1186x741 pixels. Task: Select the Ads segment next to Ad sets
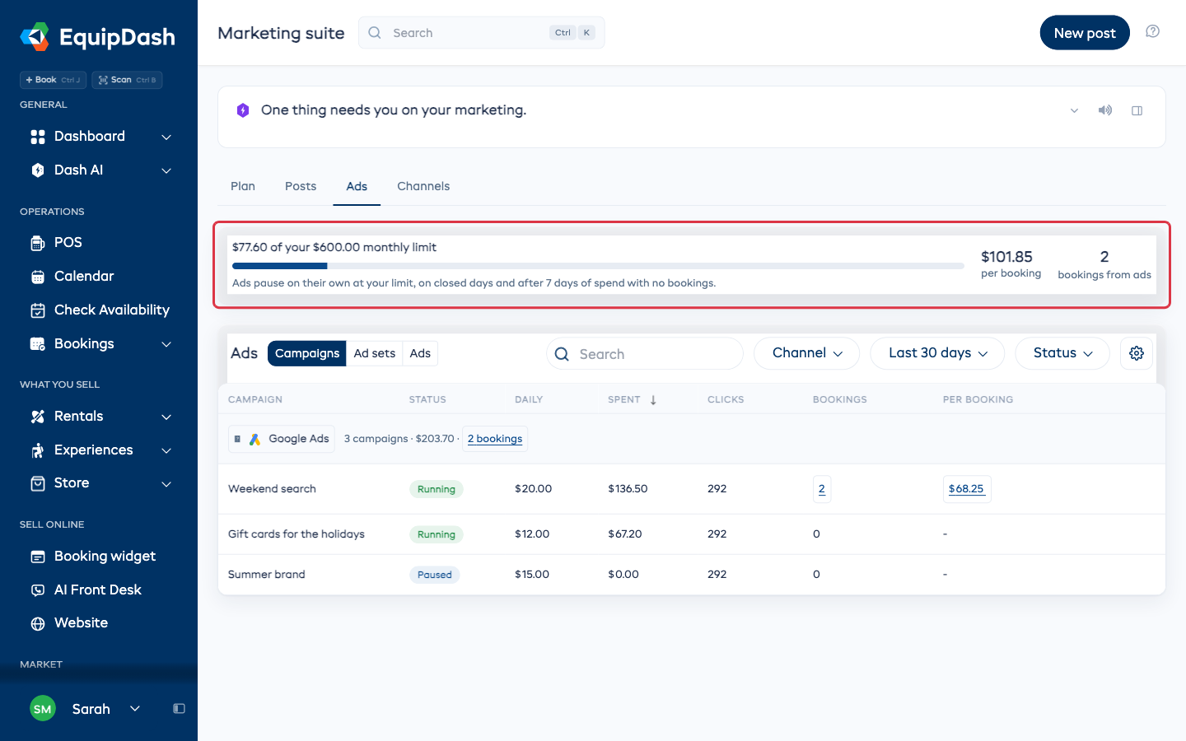(420, 353)
